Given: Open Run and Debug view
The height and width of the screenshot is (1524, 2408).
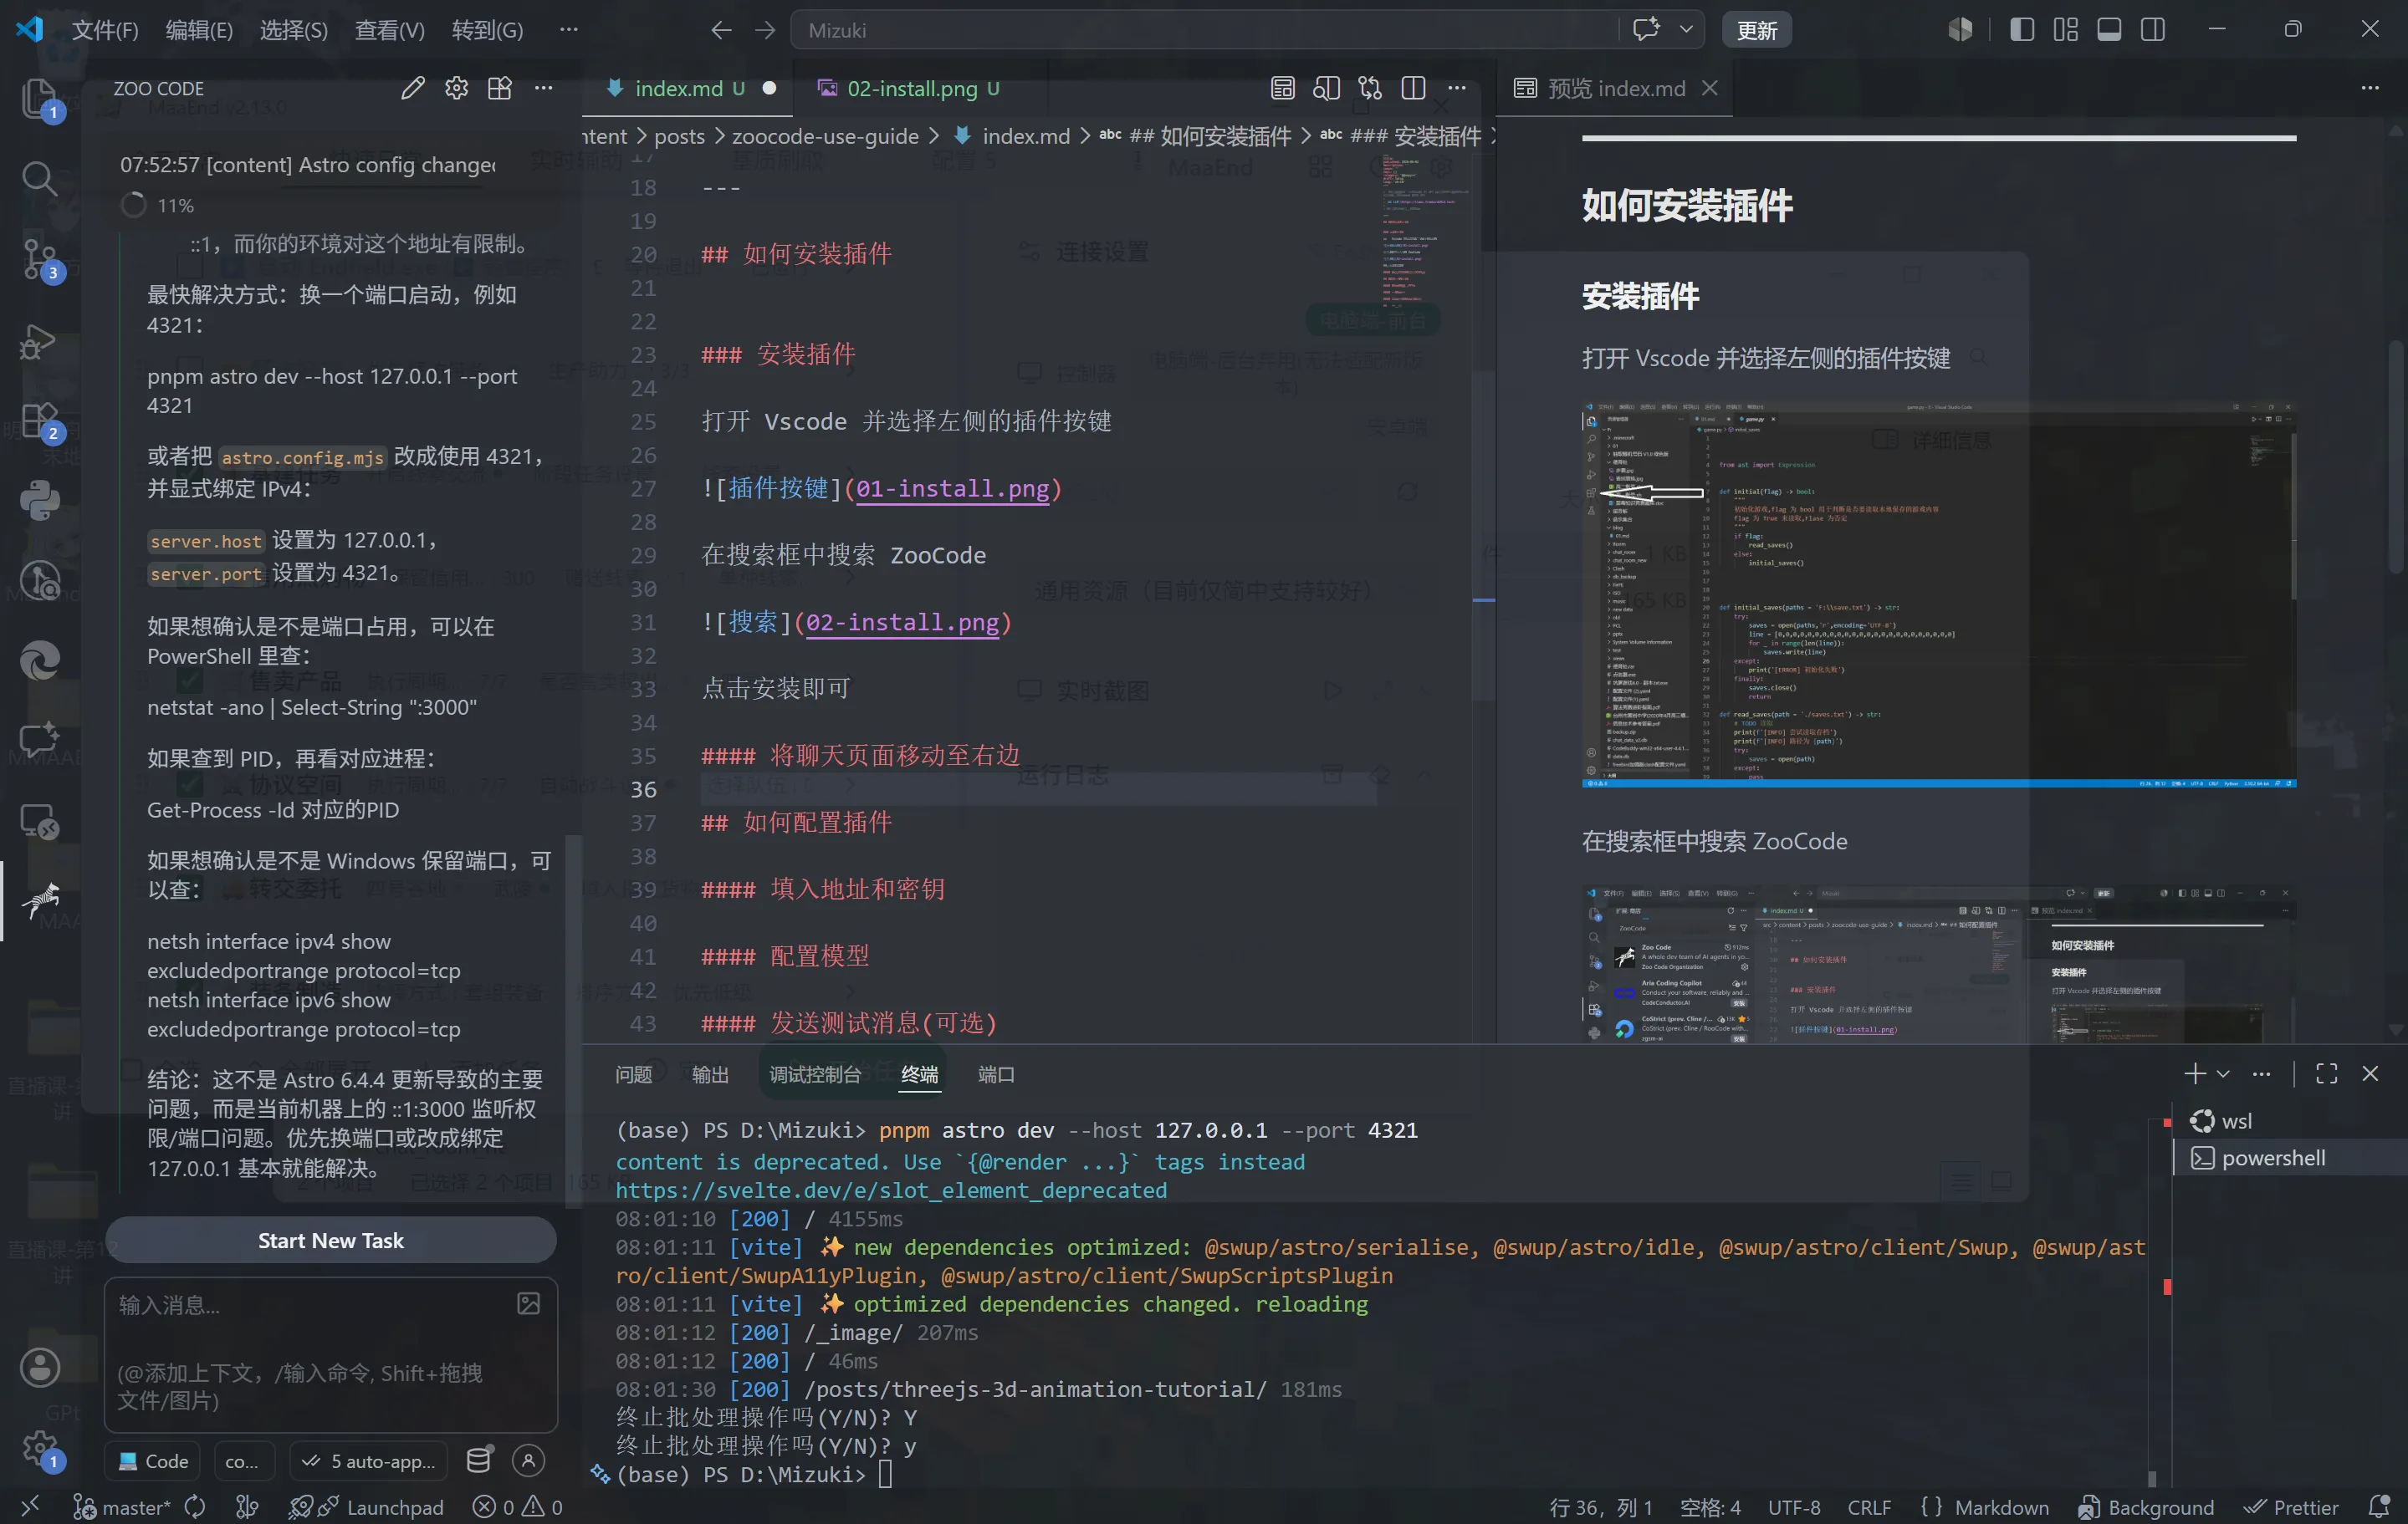Looking at the screenshot, I should point(39,341).
